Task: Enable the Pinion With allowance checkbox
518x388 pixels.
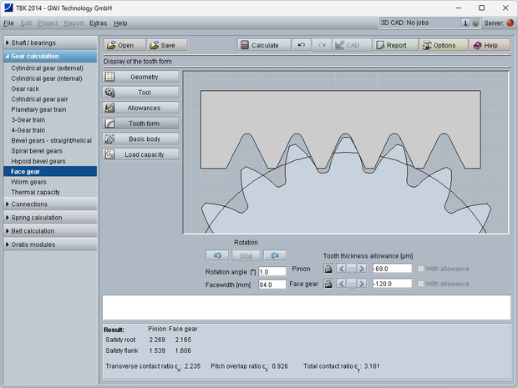Action: click(x=420, y=269)
